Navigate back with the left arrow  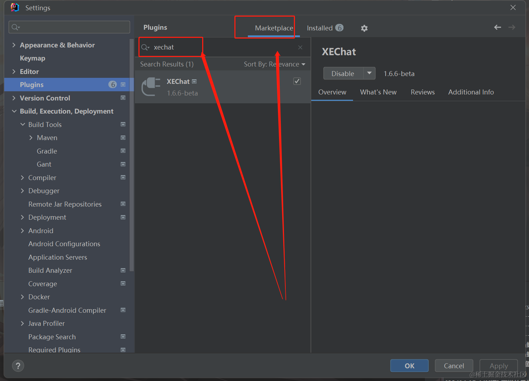[497, 27]
